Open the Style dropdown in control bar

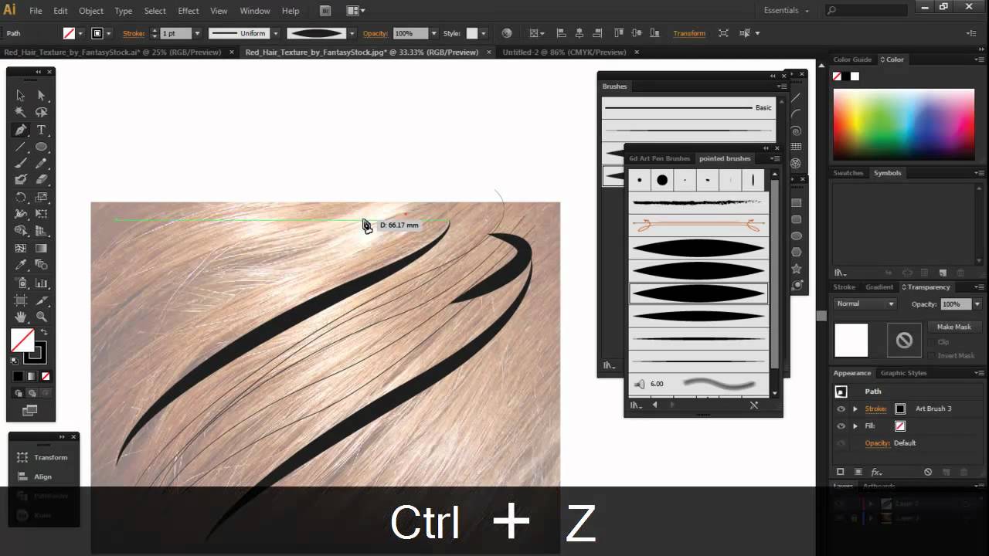[484, 33]
